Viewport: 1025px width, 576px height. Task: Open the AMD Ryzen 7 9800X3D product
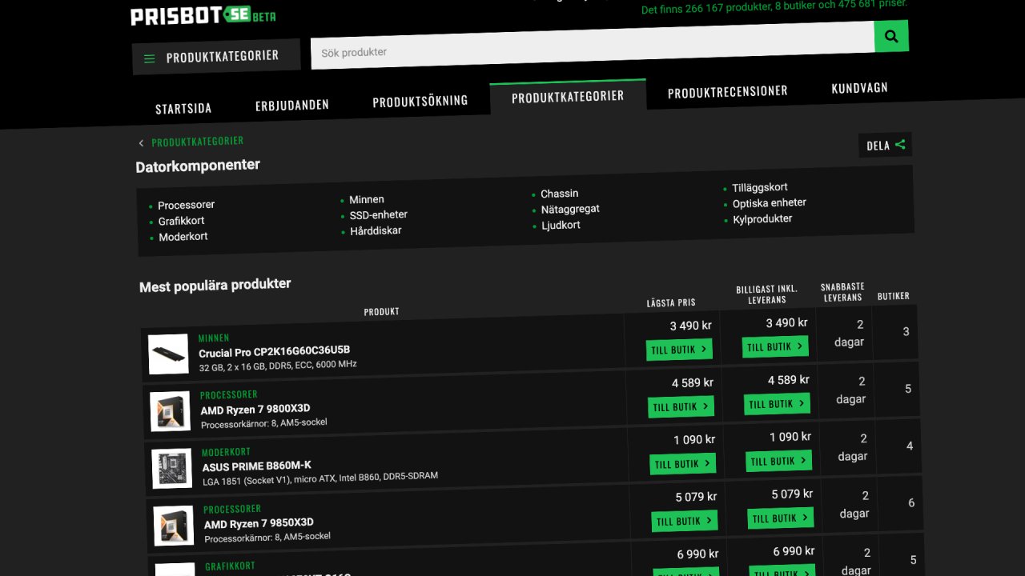pos(255,410)
